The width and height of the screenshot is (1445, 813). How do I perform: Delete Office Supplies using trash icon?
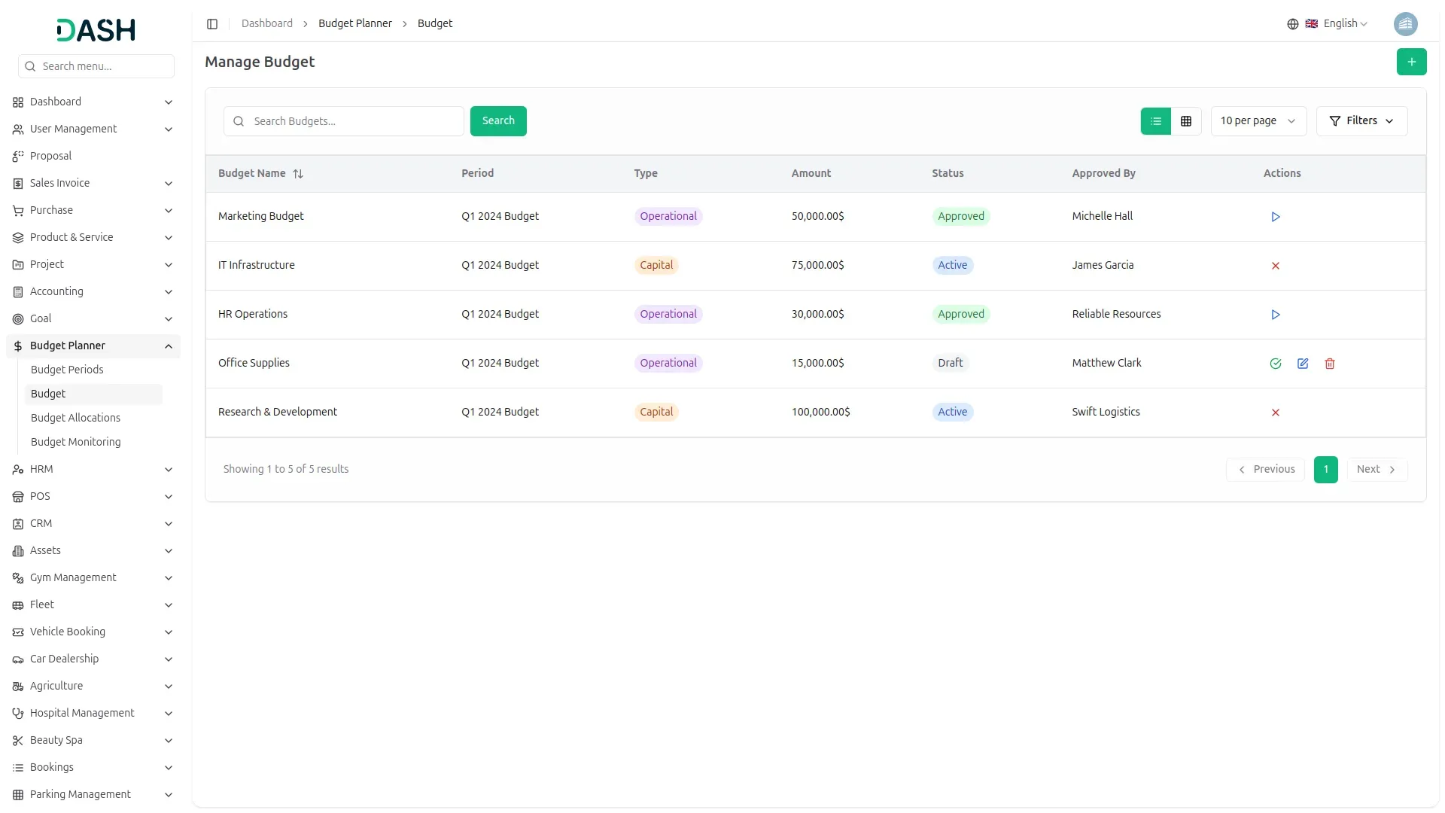pos(1329,364)
